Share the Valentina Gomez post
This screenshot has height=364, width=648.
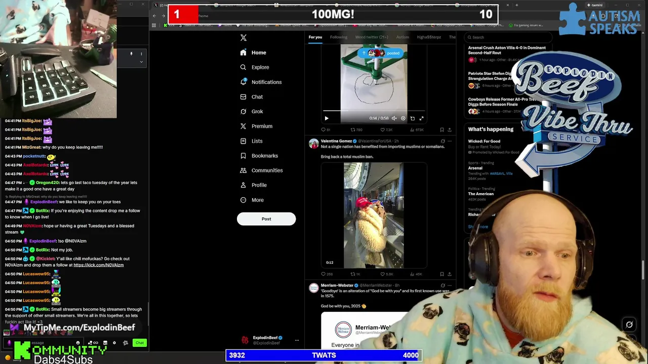450,274
